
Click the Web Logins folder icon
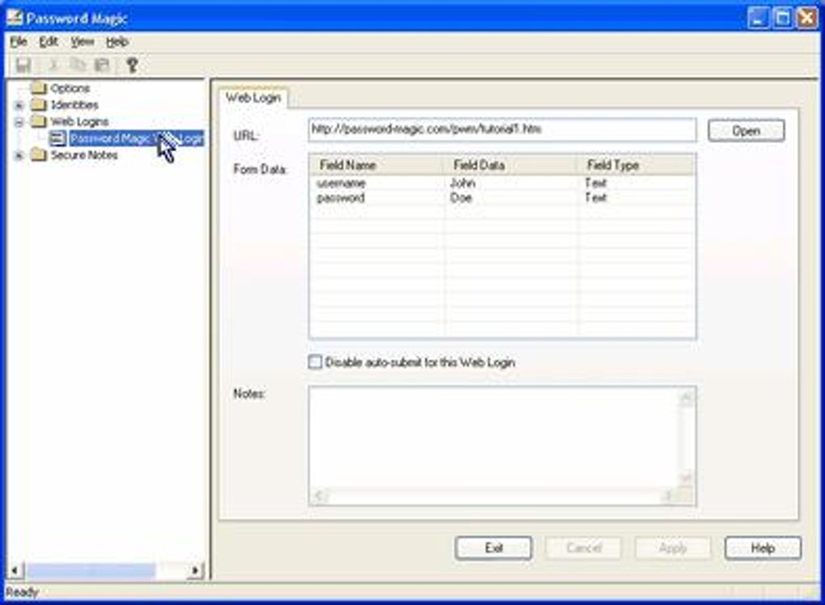pyautogui.click(x=39, y=121)
